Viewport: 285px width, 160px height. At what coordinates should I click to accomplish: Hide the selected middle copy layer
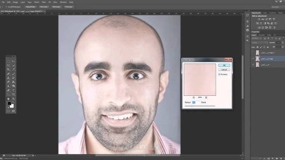pos(253,58)
